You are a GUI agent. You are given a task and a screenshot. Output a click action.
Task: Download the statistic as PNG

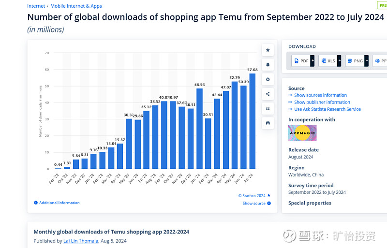[x=355, y=61]
